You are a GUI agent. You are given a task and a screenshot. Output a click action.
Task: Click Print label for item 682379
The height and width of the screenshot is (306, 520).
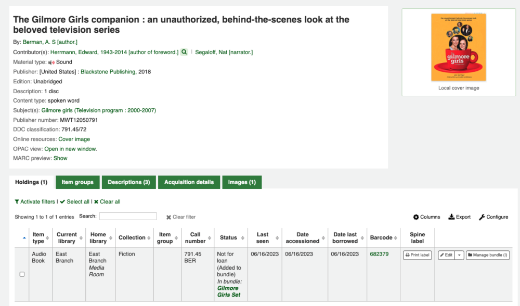(417, 255)
